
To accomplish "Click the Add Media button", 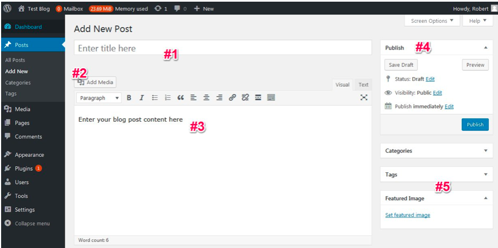I will (96, 82).
